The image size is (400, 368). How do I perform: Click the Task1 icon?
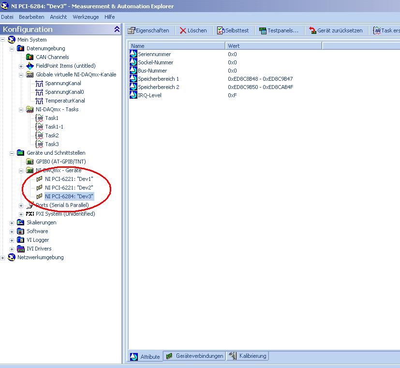click(x=39, y=118)
